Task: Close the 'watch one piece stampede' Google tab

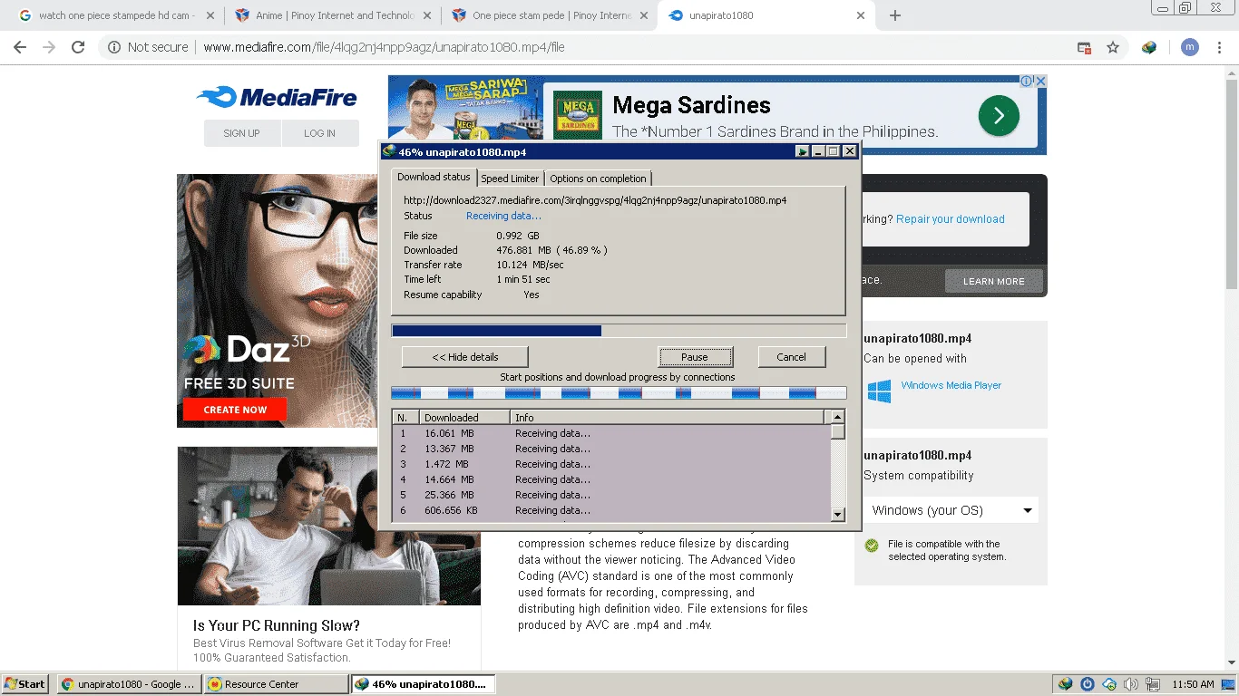Action: pyautogui.click(x=210, y=15)
